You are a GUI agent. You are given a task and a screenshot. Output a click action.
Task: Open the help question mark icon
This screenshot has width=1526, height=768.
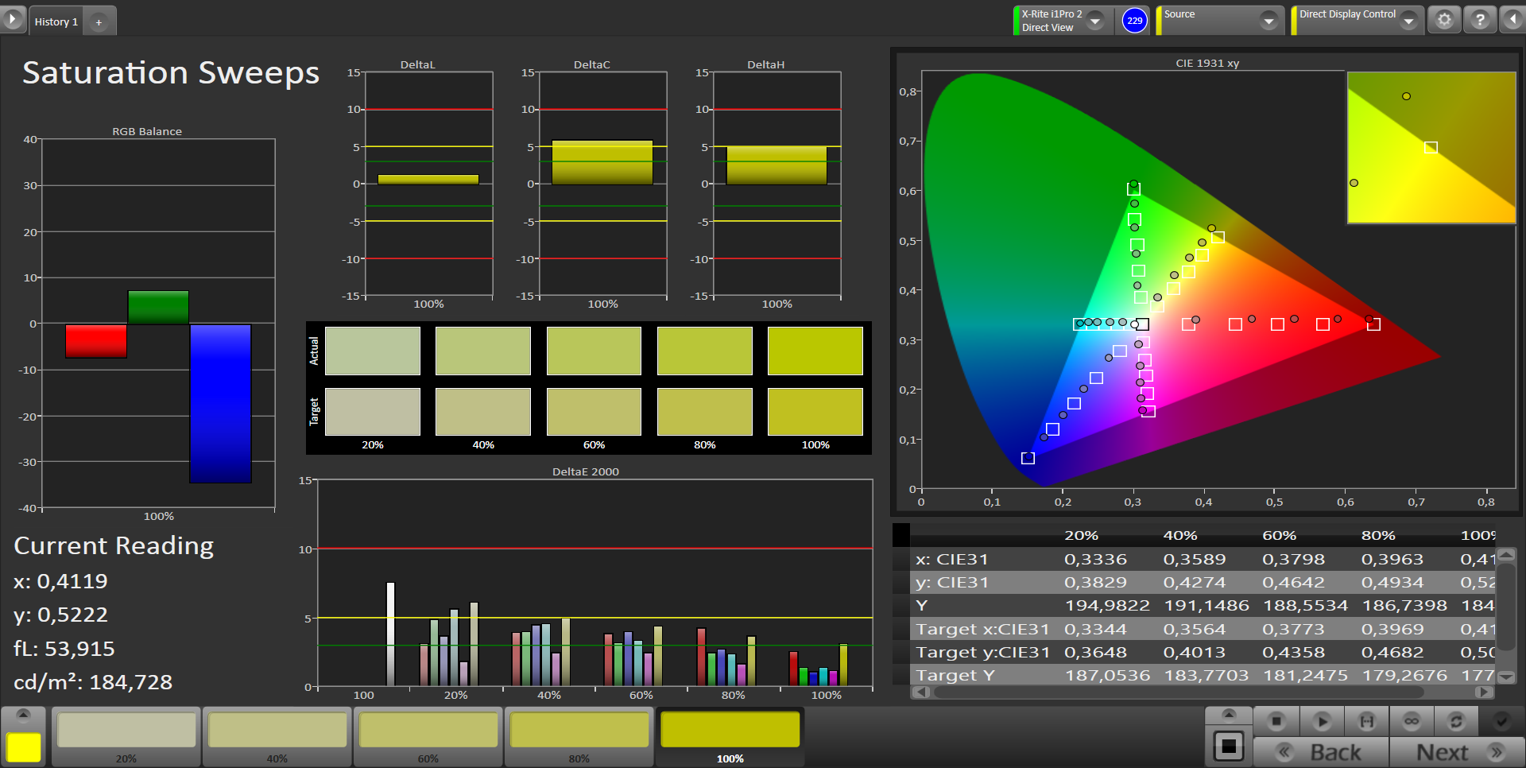[1479, 20]
